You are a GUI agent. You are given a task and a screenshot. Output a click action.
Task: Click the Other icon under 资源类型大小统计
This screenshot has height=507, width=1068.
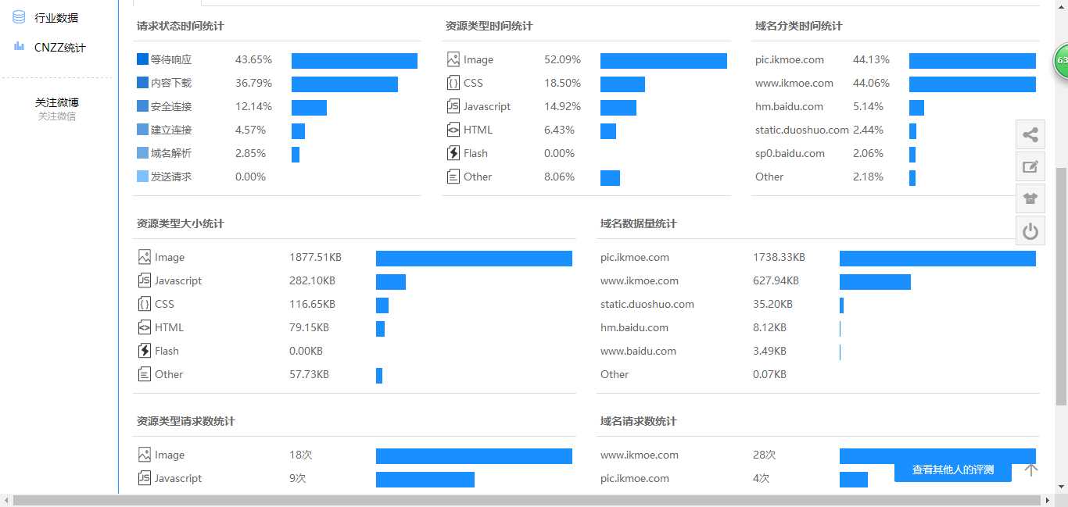145,374
